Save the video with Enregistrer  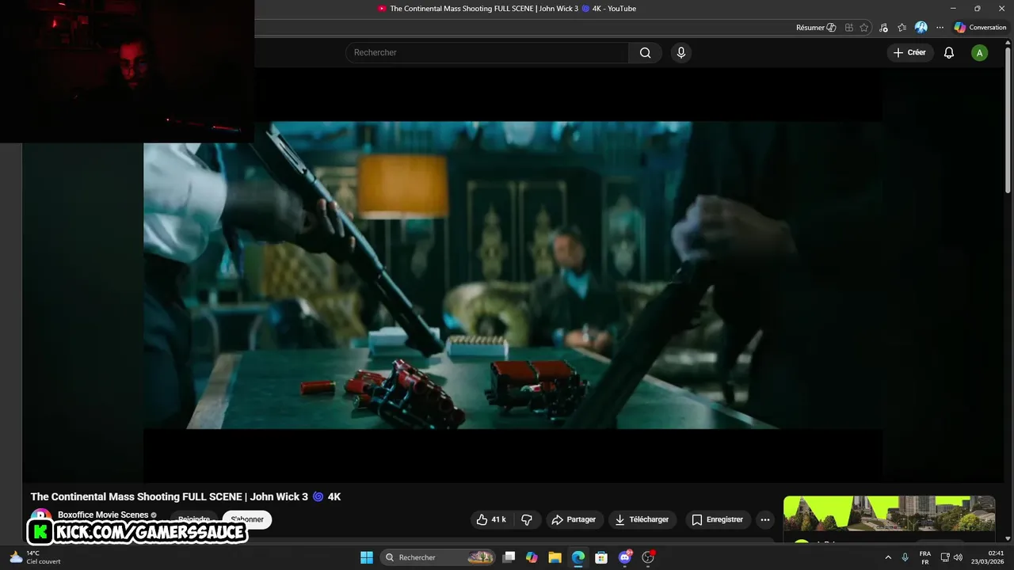coord(718,519)
